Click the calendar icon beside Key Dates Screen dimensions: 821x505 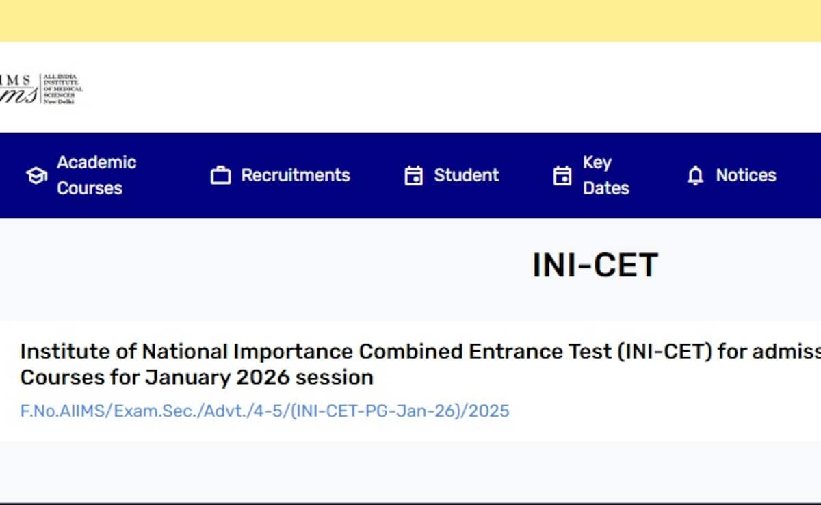(562, 176)
